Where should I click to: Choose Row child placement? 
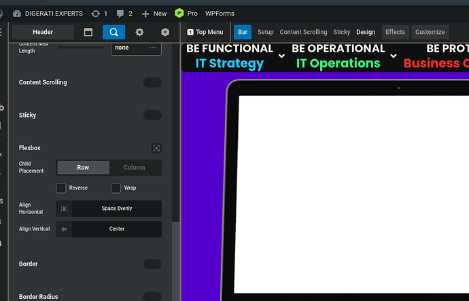click(x=83, y=168)
